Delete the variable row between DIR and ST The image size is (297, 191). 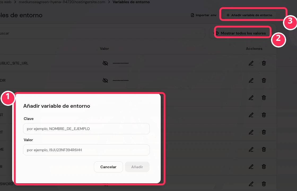[x=264, y=98]
